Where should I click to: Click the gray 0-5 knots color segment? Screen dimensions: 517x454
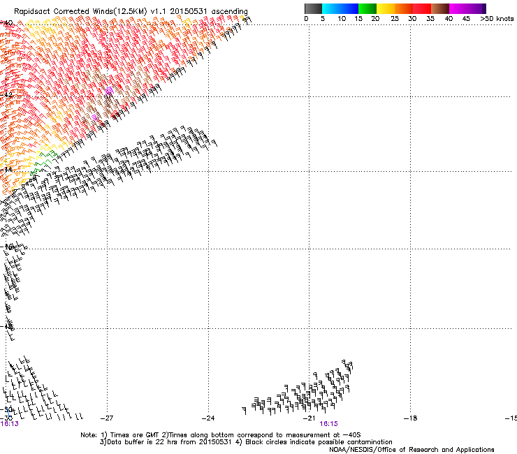coord(313,8)
